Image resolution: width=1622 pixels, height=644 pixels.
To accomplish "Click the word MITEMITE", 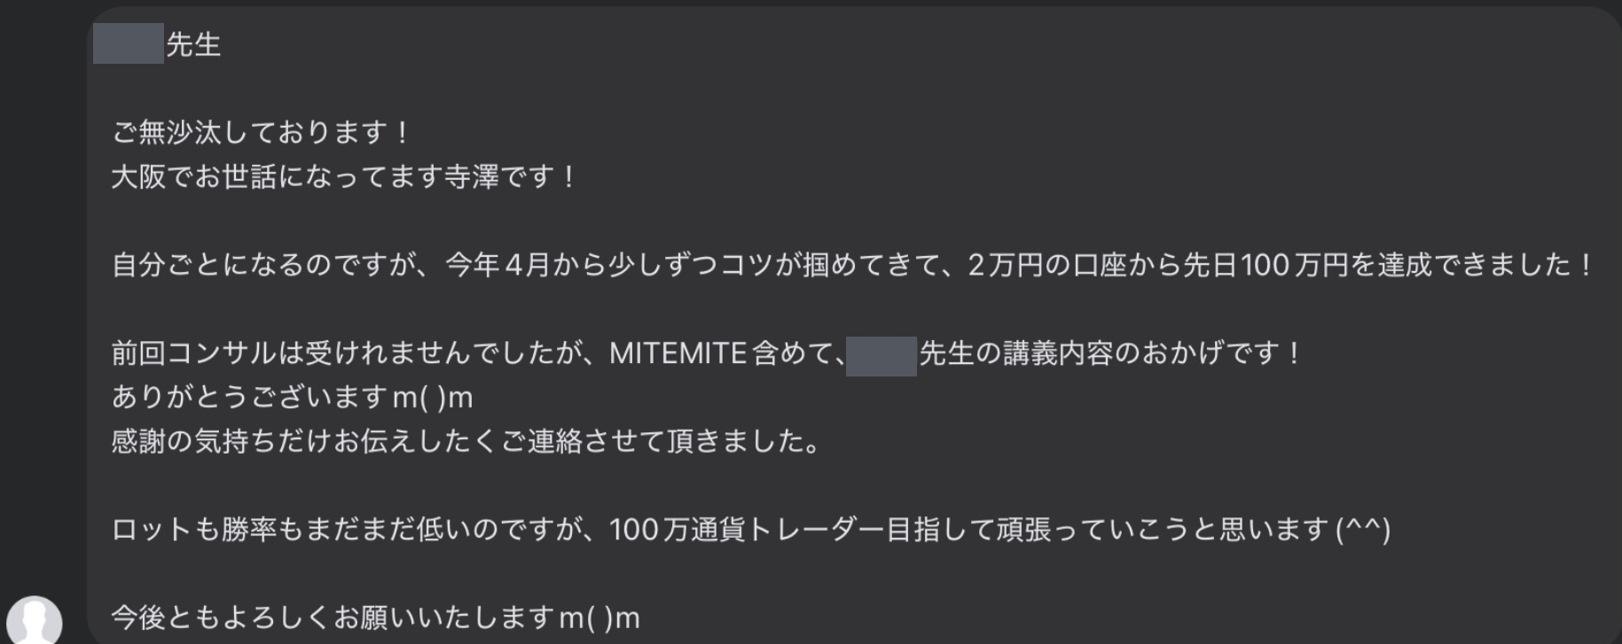I will 678,353.
